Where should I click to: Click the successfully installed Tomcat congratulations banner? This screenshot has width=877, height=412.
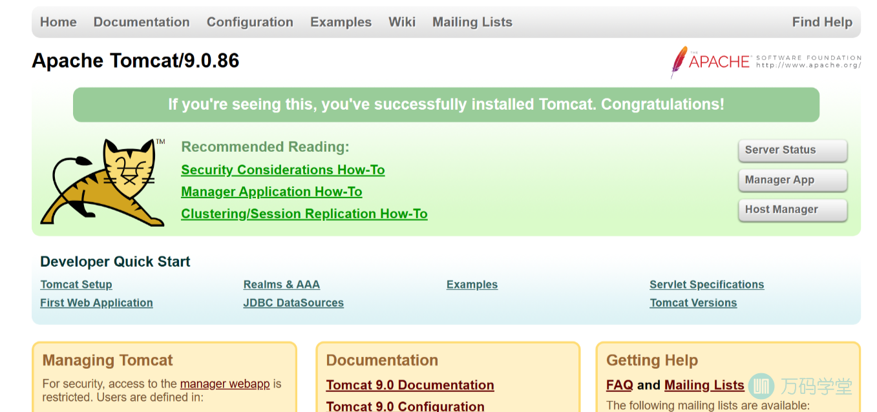pos(446,105)
